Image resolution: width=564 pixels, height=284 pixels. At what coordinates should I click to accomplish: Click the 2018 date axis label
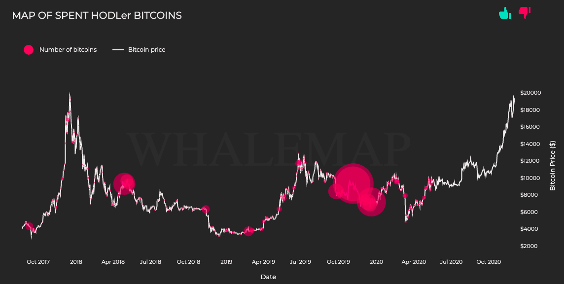click(x=76, y=262)
